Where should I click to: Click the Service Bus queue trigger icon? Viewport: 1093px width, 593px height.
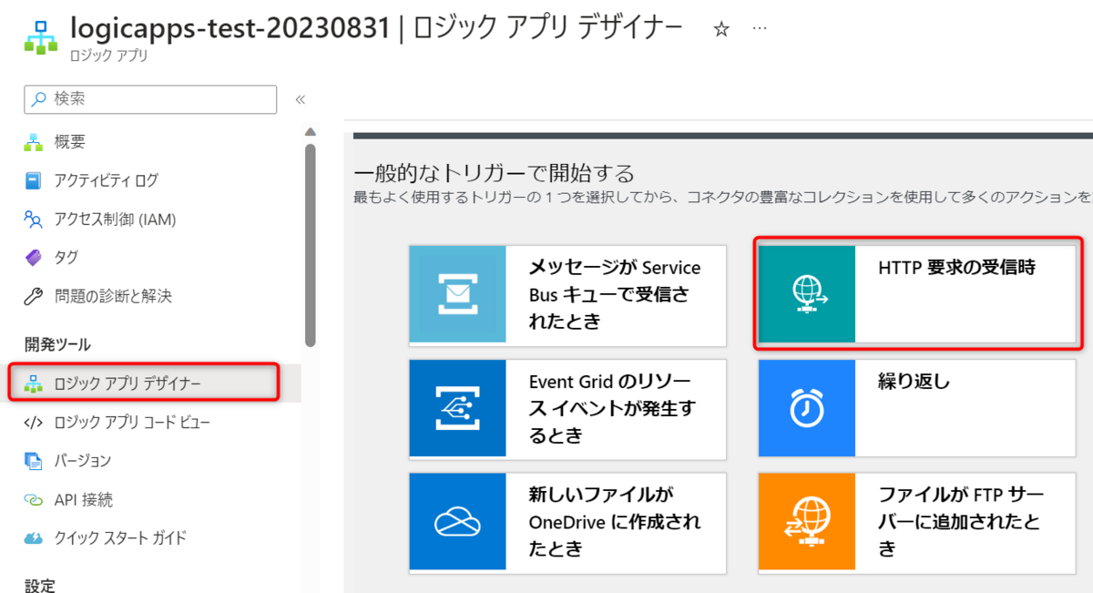(x=457, y=295)
